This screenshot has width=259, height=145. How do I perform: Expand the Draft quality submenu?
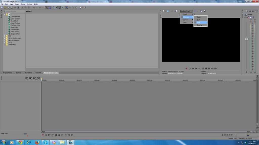[x=187, y=14]
